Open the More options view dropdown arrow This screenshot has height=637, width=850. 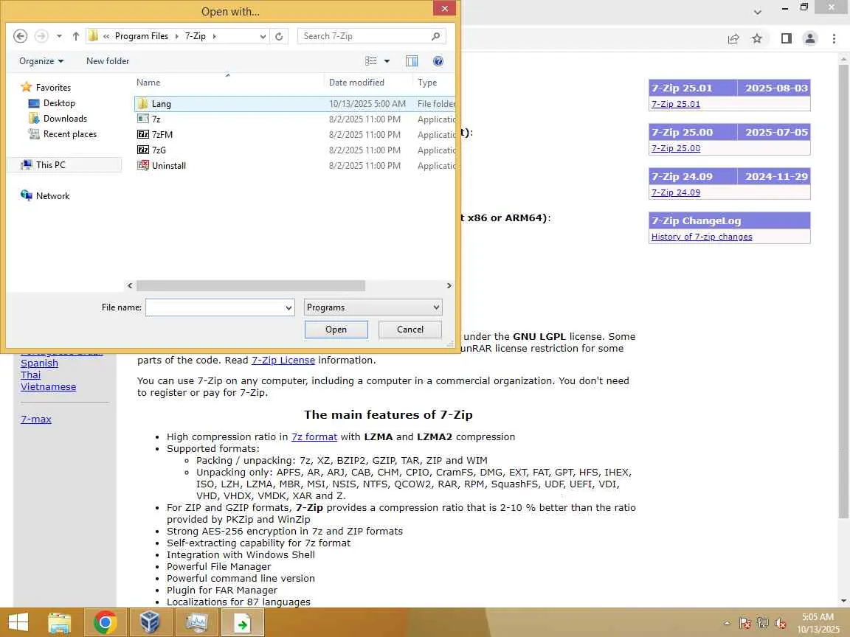point(387,61)
